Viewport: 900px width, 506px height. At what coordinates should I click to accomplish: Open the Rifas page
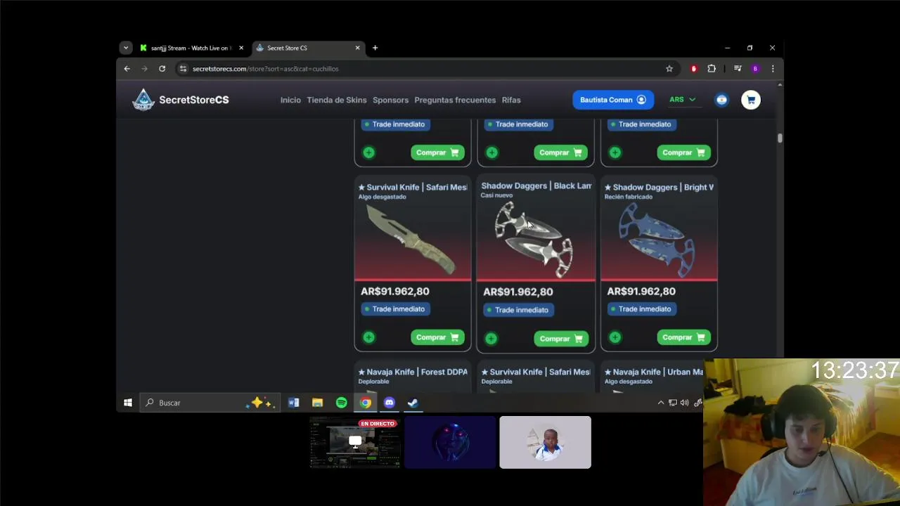511,100
